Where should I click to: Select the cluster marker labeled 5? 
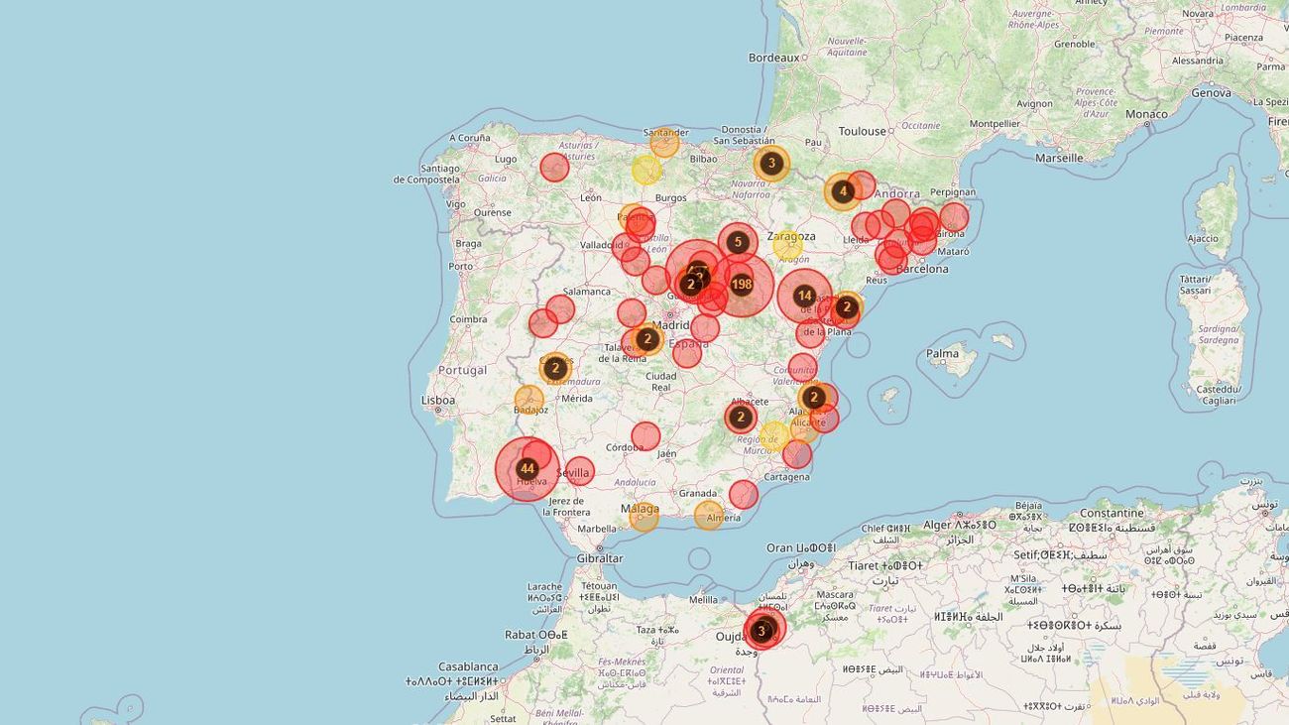pyautogui.click(x=738, y=241)
